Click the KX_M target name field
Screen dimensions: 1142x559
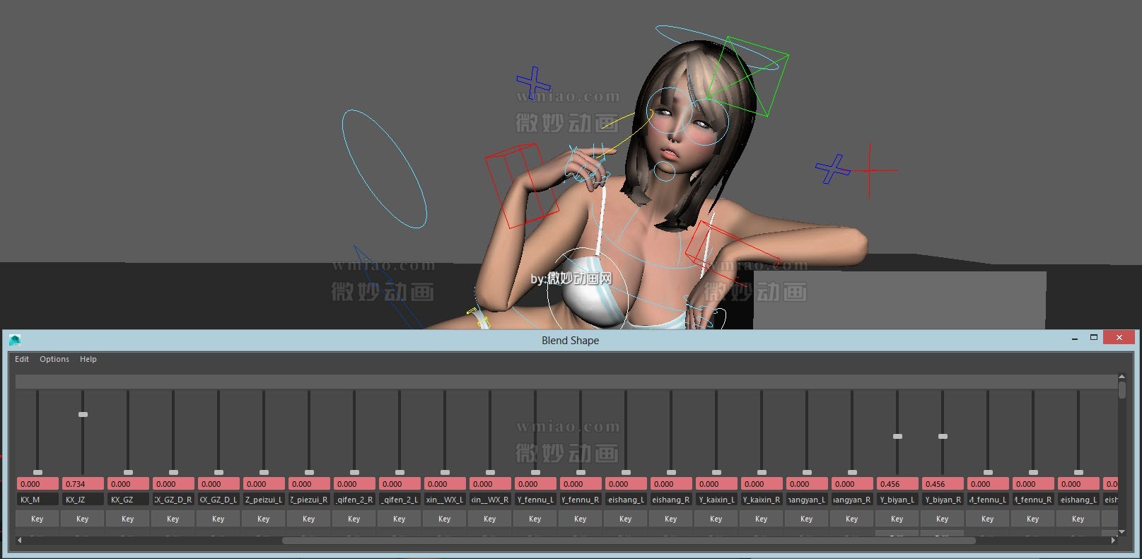[x=37, y=500]
